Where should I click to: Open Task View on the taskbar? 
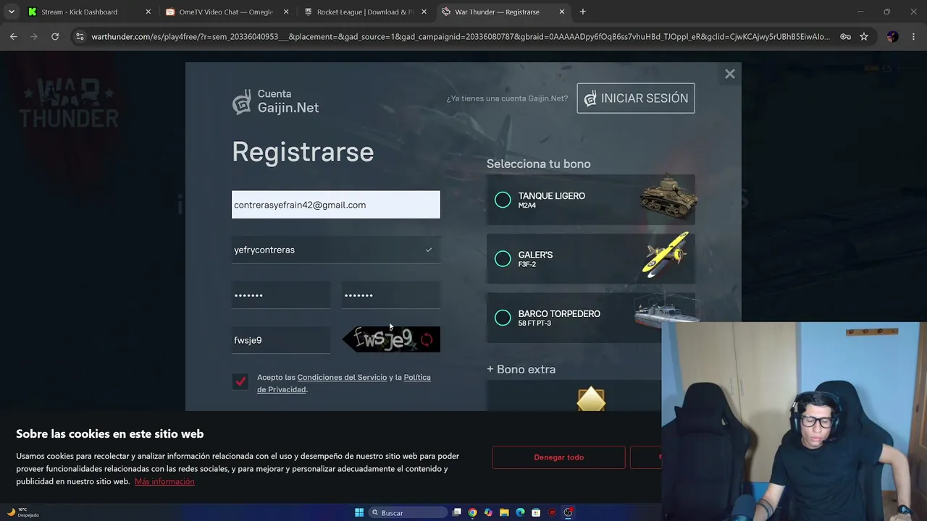pos(457,512)
